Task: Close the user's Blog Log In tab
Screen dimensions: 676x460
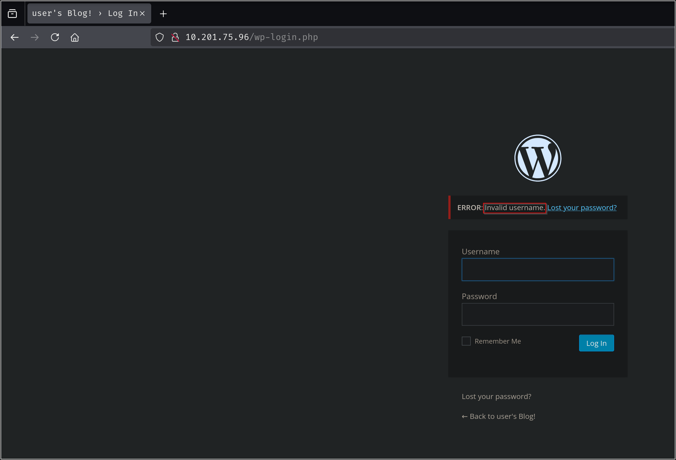Action: [x=142, y=13]
